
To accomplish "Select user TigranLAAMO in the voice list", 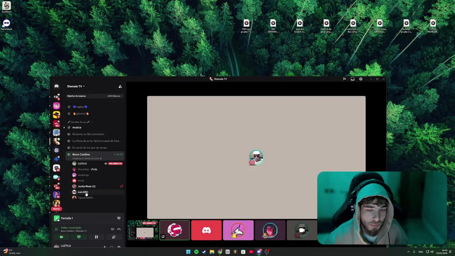I will 85,198.
